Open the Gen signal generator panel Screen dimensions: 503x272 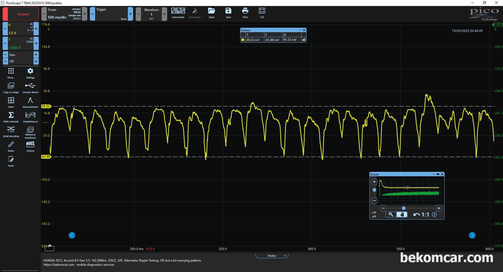[21, 55]
